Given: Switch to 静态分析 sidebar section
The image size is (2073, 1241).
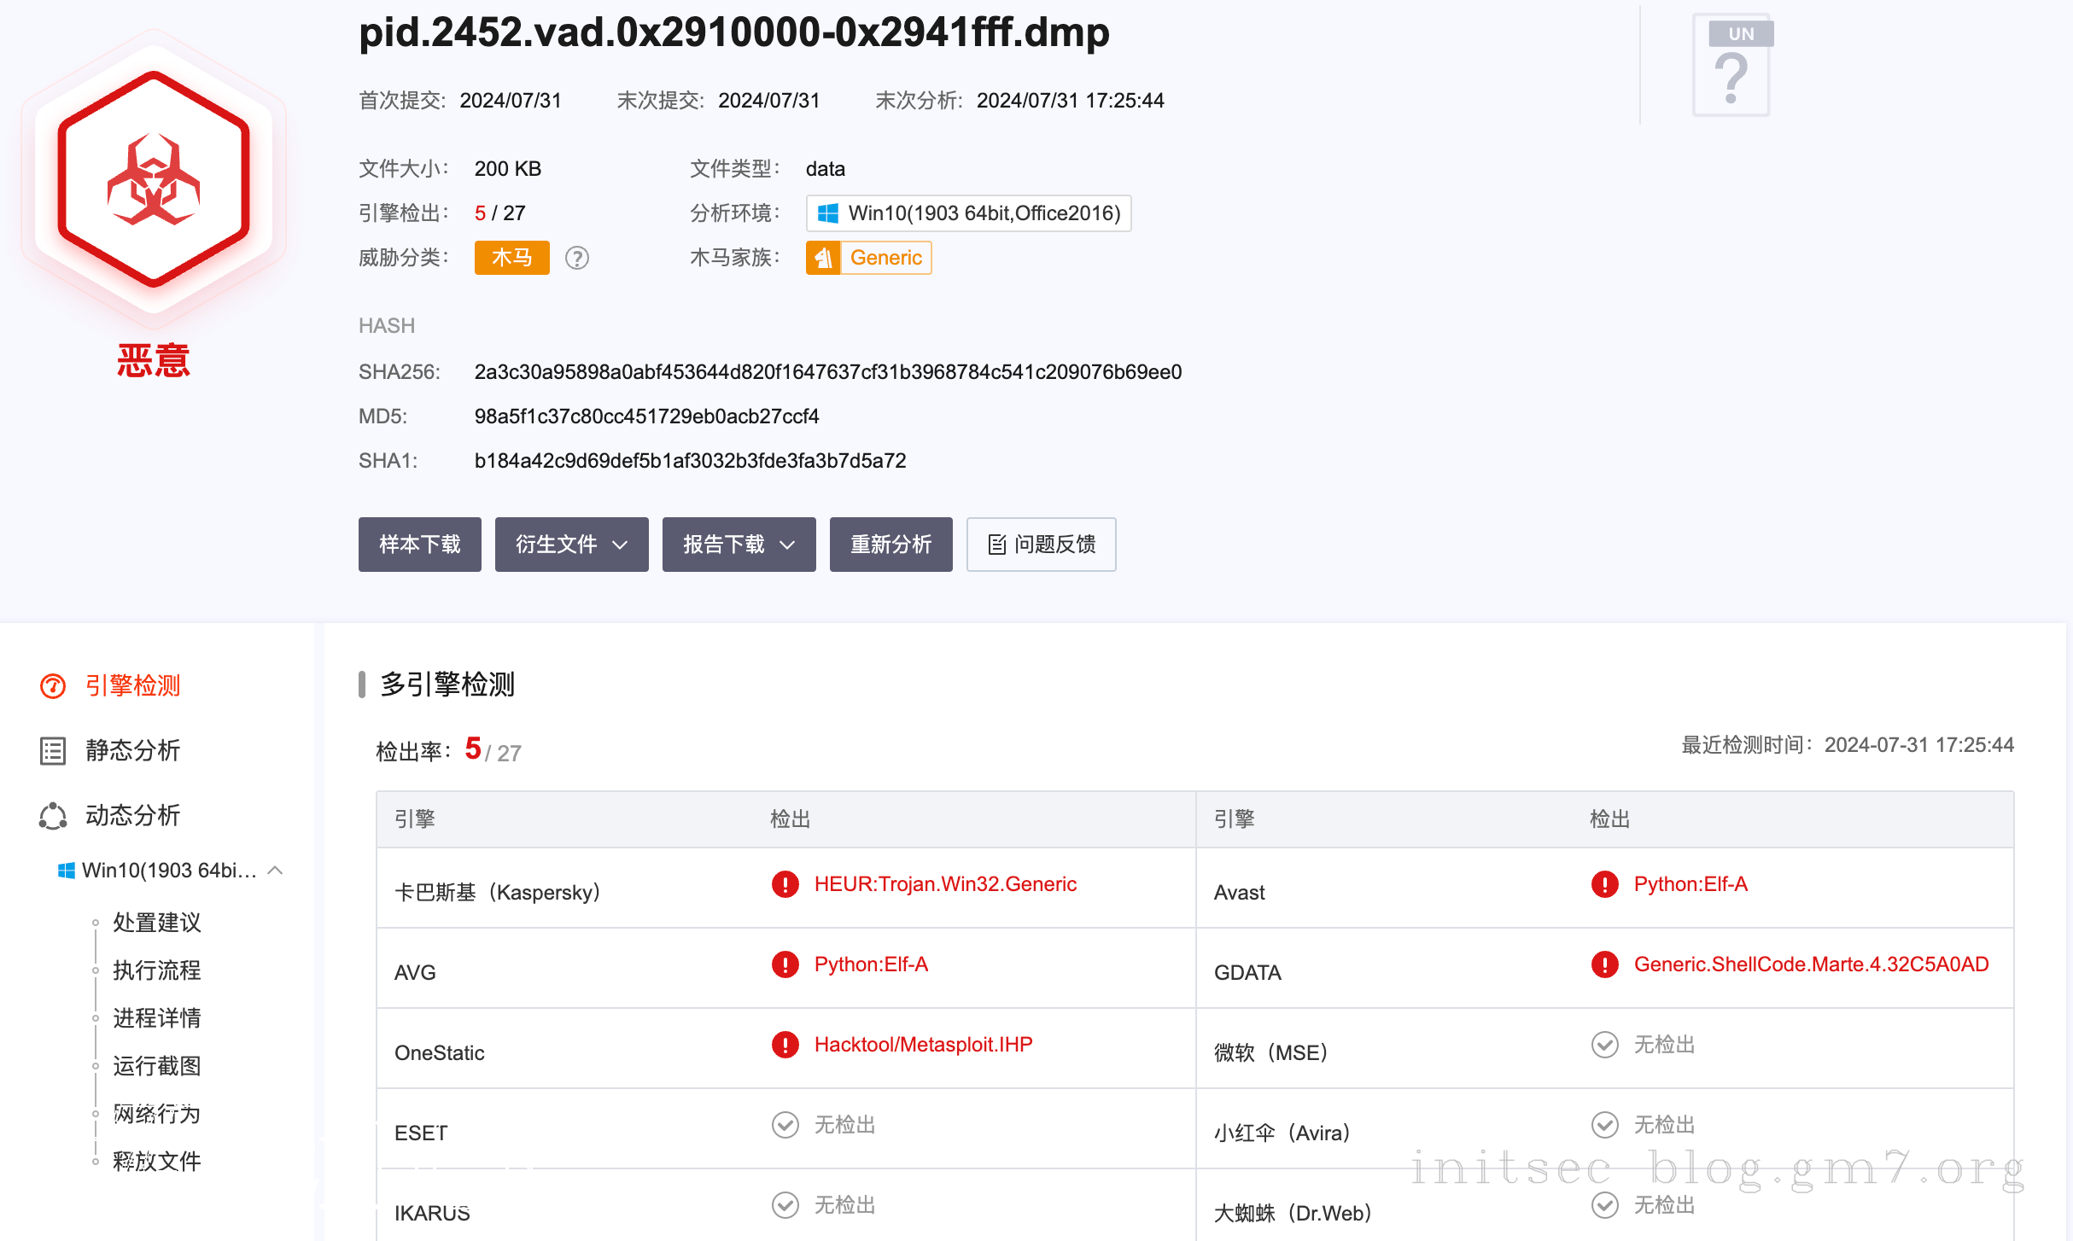Looking at the screenshot, I should tap(132, 750).
